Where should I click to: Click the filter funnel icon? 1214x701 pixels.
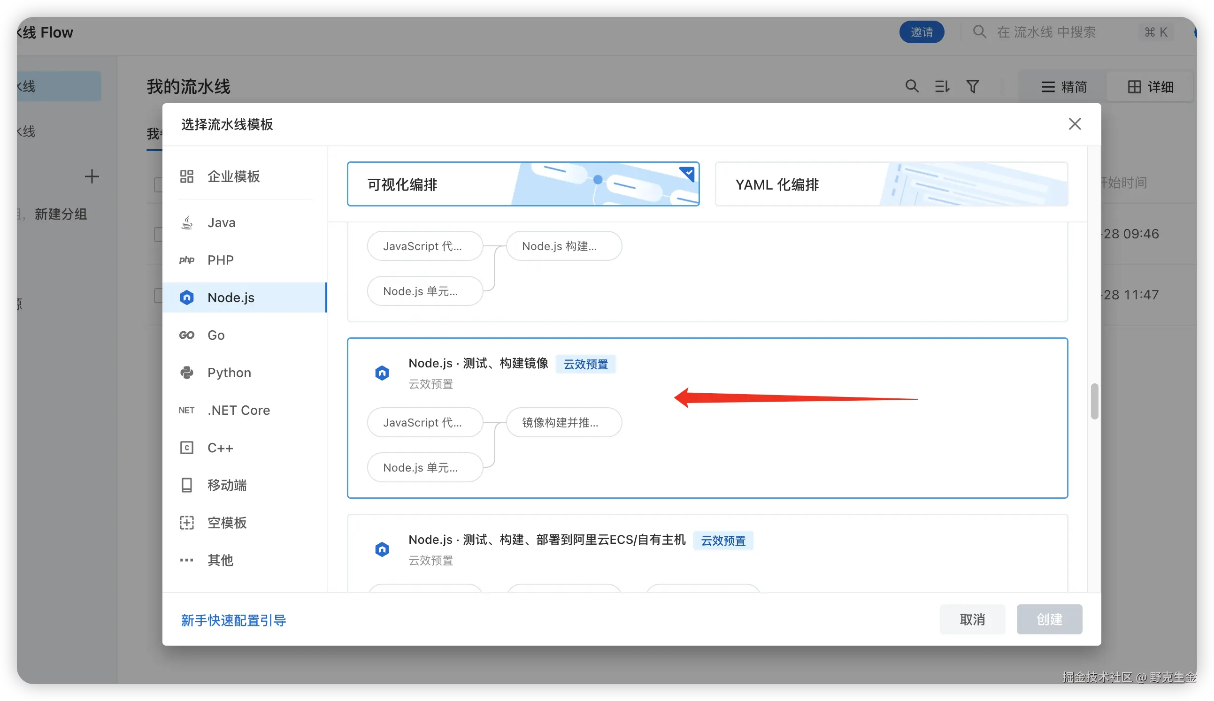(x=972, y=87)
